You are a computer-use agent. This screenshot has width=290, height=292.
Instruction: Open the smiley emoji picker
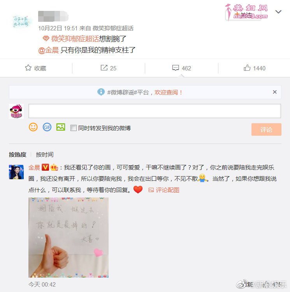(x=33, y=127)
